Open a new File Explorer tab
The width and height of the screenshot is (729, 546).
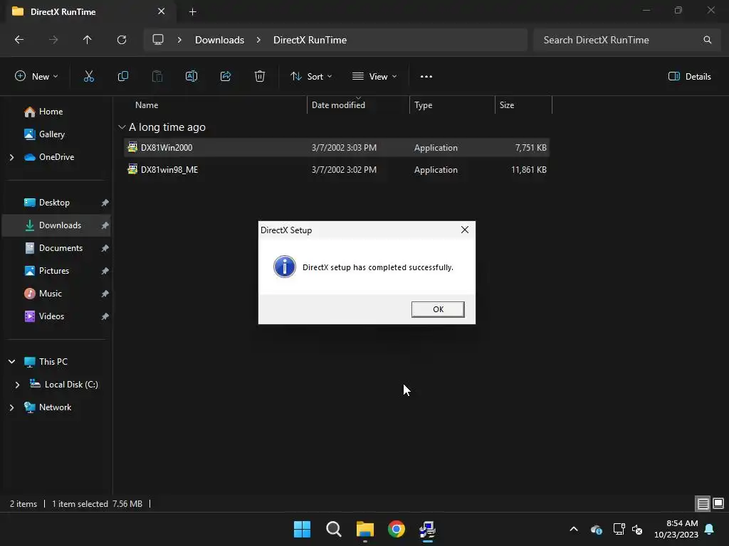(192, 12)
